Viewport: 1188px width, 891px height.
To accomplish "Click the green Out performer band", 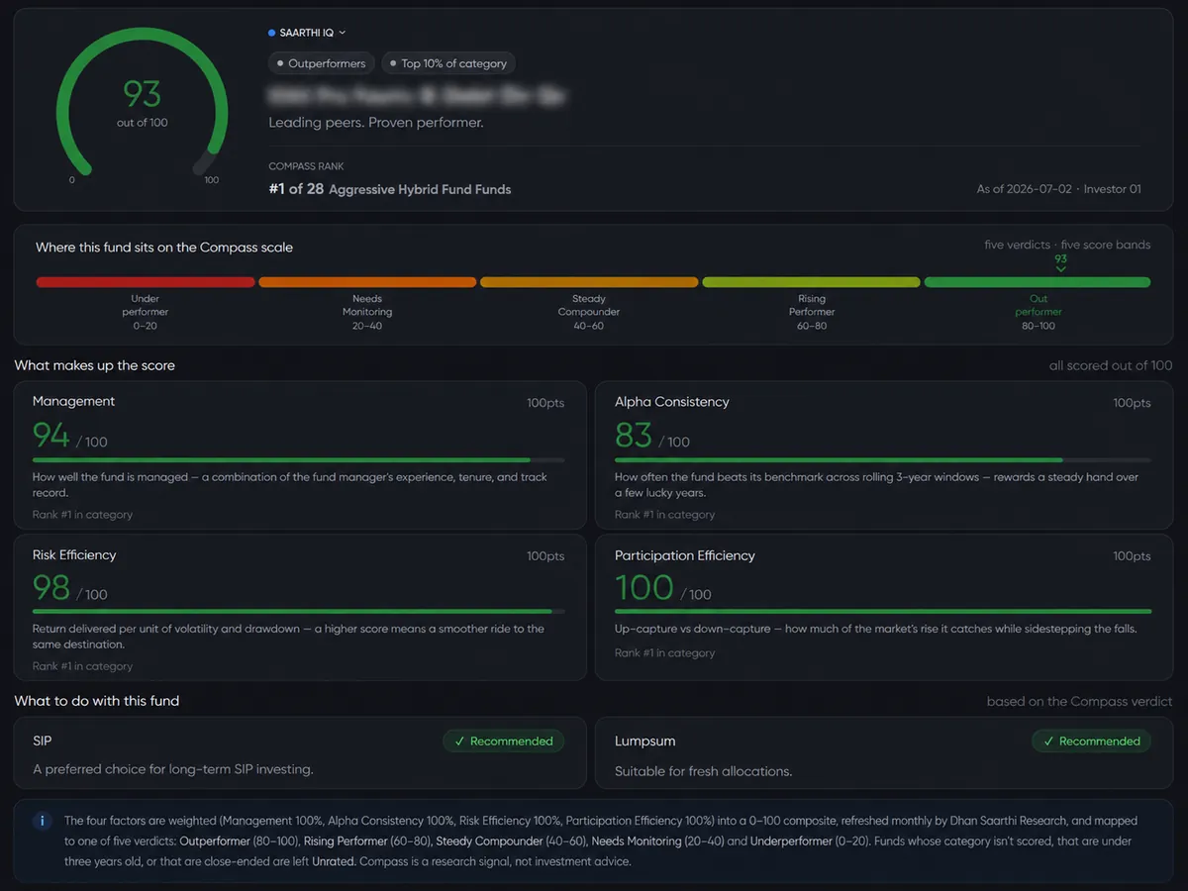I will [x=1038, y=282].
